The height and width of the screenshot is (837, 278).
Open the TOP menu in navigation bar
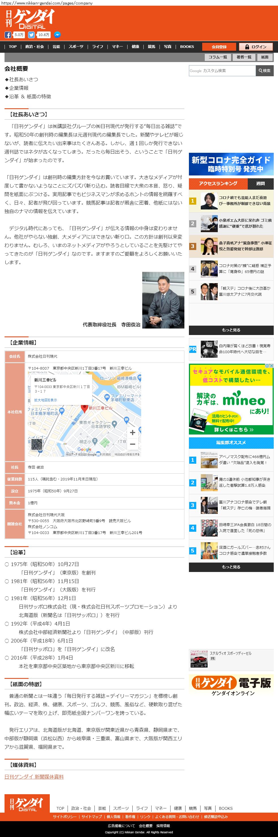[13, 47]
